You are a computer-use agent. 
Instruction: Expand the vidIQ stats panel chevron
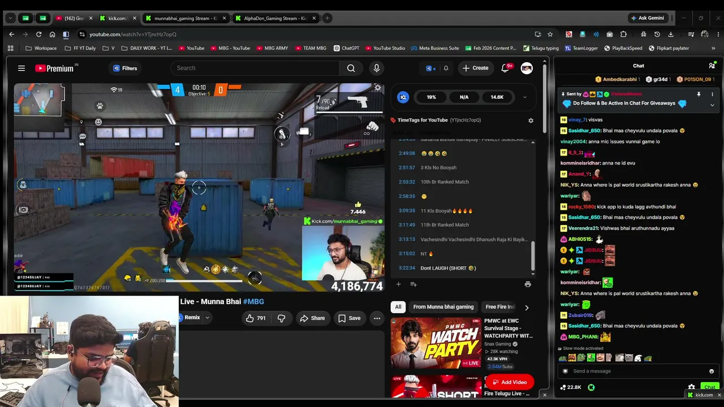coord(524,97)
